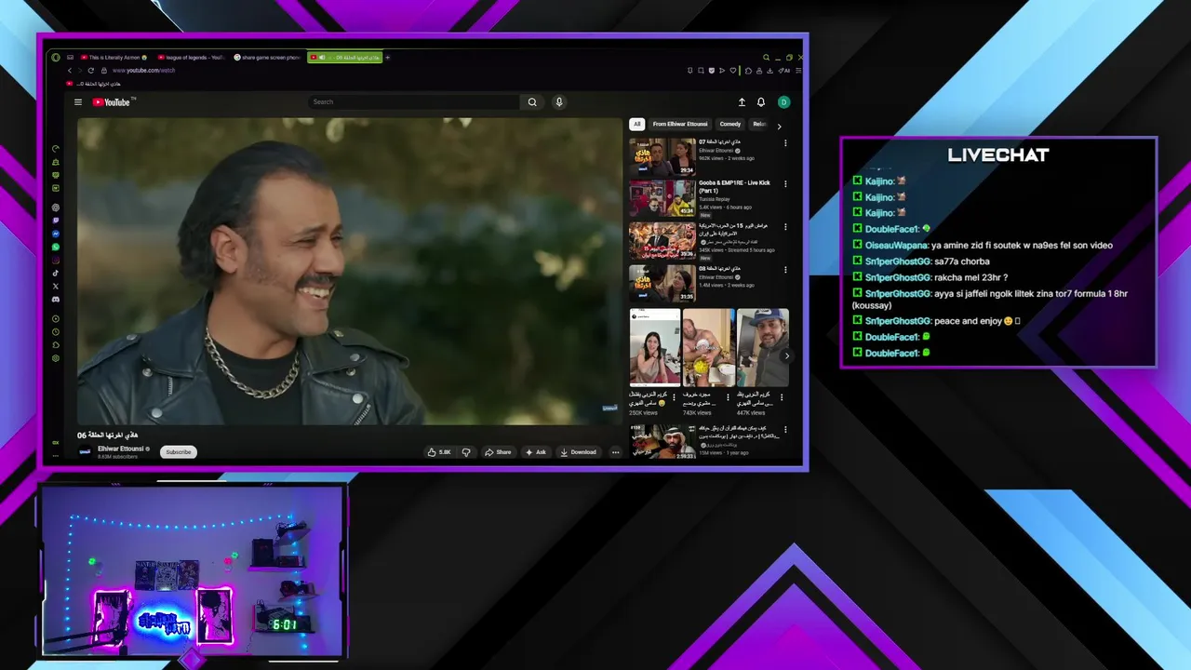
Task: Open the episode 08 suggested video thumbnail
Action: [x=662, y=284]
